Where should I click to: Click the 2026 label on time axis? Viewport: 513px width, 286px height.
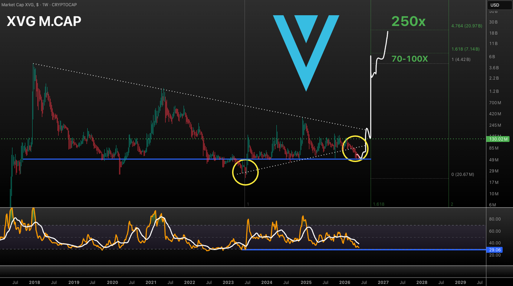click(345, 283)
